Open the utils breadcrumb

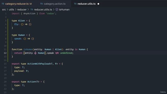point(11,10)
